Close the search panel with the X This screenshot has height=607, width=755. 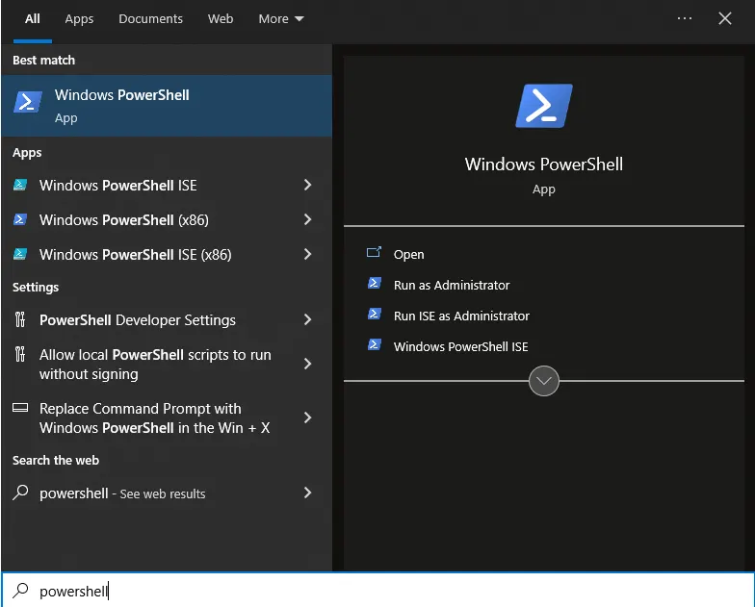tap(724, 18)
